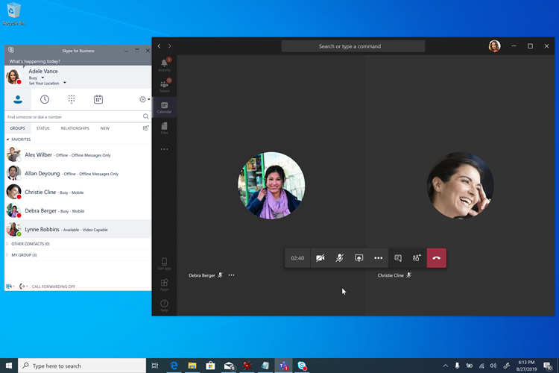This screenshot has width=559, height=373.
Task: Open Skype conversation history clock icon
Action: pyautogui.click(x=45, y=99)
